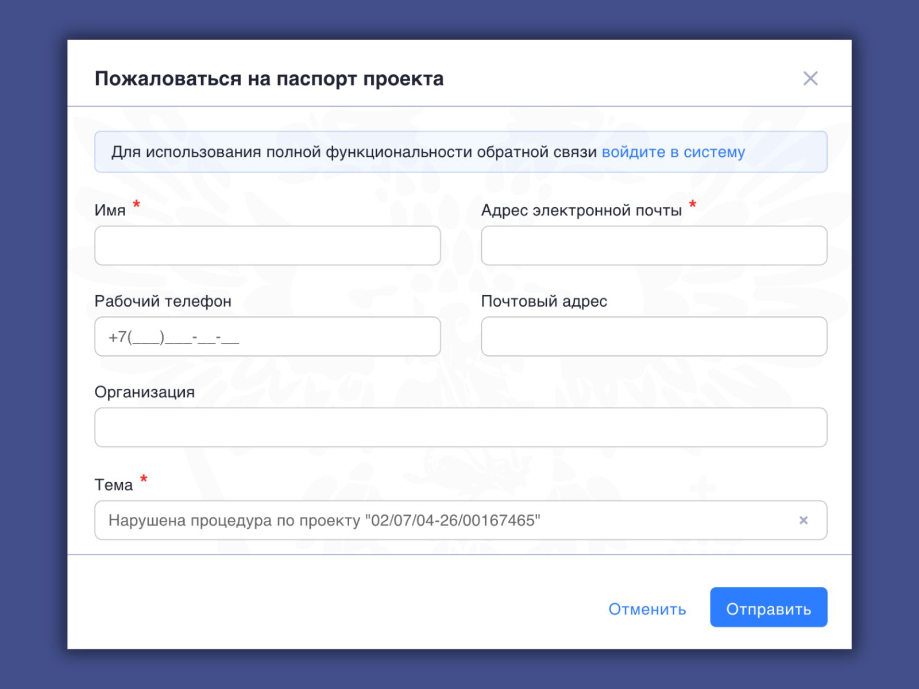Open the 'войдите в систему' login link
This screenshot has height=689, width=919.
click(x=673, y=152)
